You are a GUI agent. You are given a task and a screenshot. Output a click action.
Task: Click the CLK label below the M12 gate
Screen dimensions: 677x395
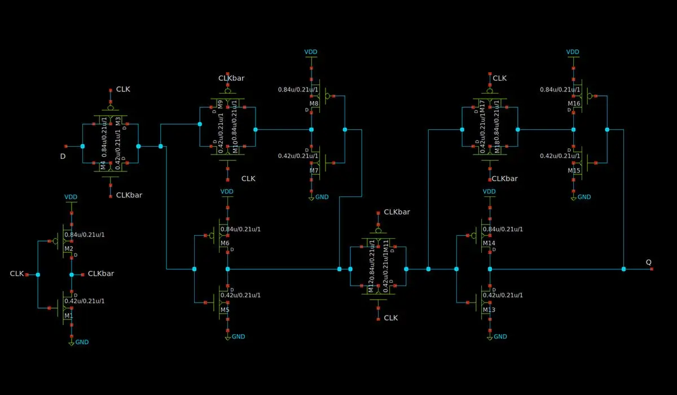(390, 318)
